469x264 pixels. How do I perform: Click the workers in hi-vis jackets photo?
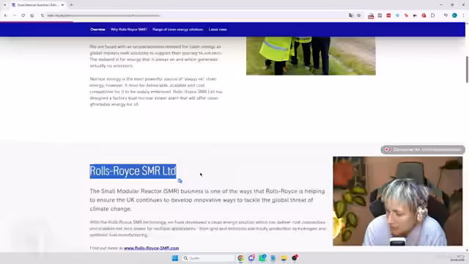coord(311,56)
